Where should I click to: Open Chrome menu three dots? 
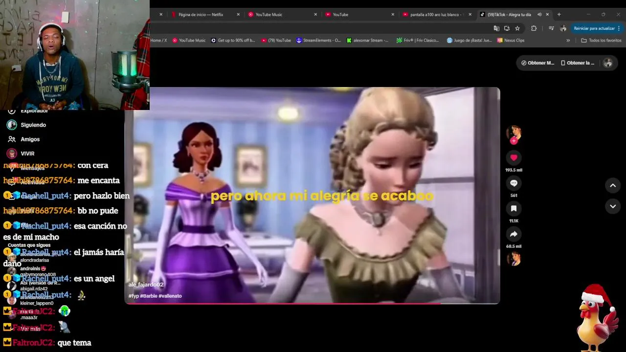point(619,28)
